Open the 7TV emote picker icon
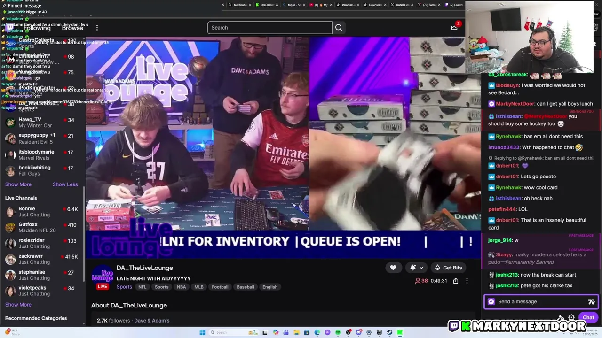The width and height of the screenshot is (602, 338). click(591, 302)
